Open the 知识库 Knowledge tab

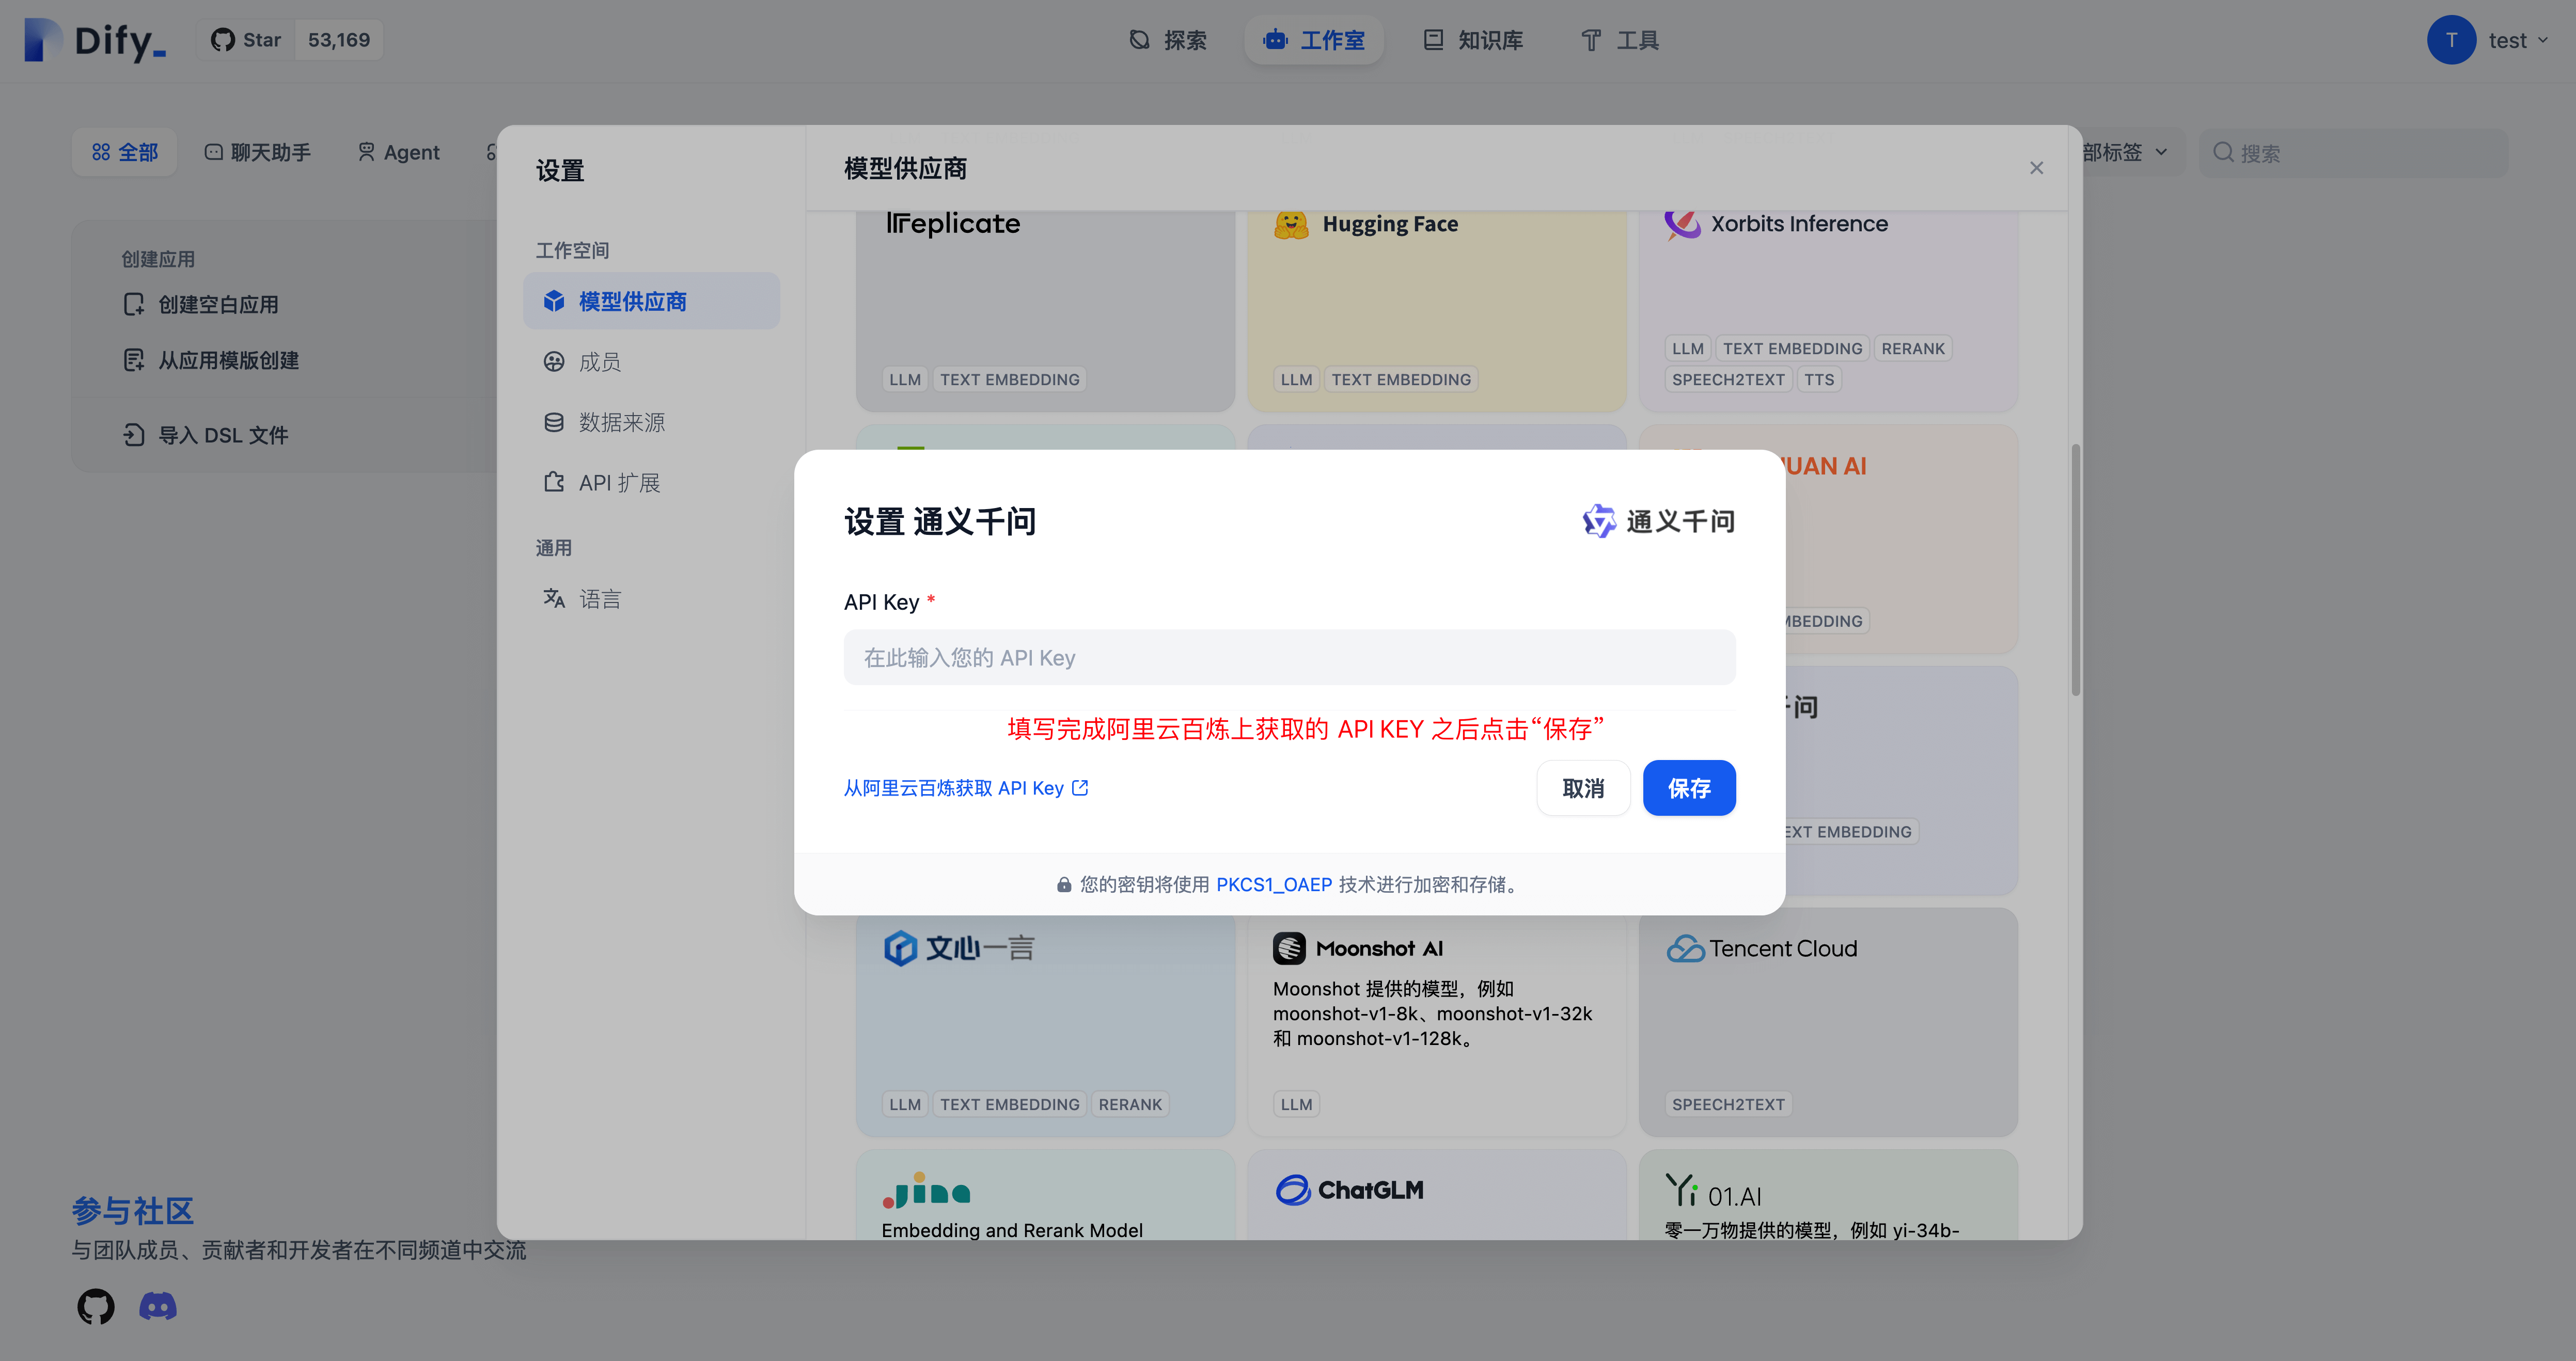[1473, 40]
